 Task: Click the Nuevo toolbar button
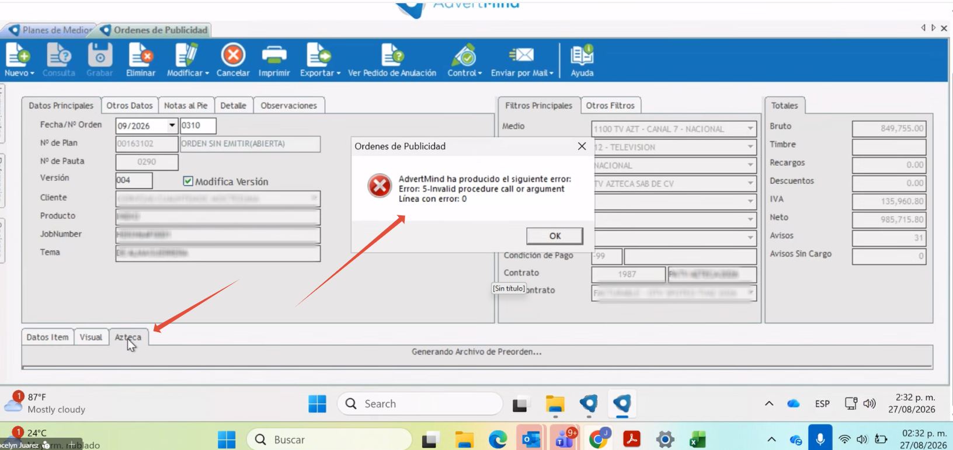click(19, 60)
